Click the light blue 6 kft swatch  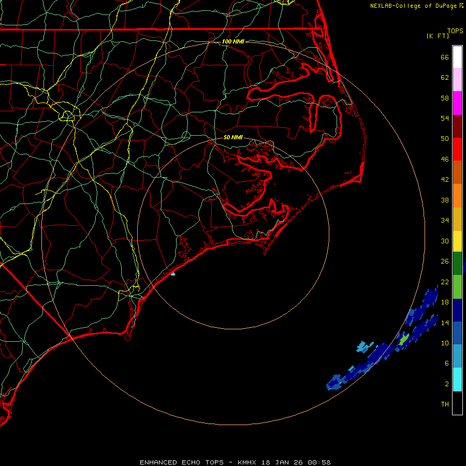(457, 356)
